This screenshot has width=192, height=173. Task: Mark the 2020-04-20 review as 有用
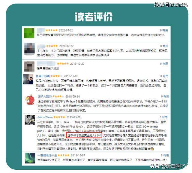(x=164, y=30)
